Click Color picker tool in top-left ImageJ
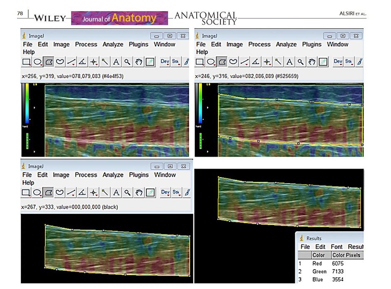 tap(150, 62)
